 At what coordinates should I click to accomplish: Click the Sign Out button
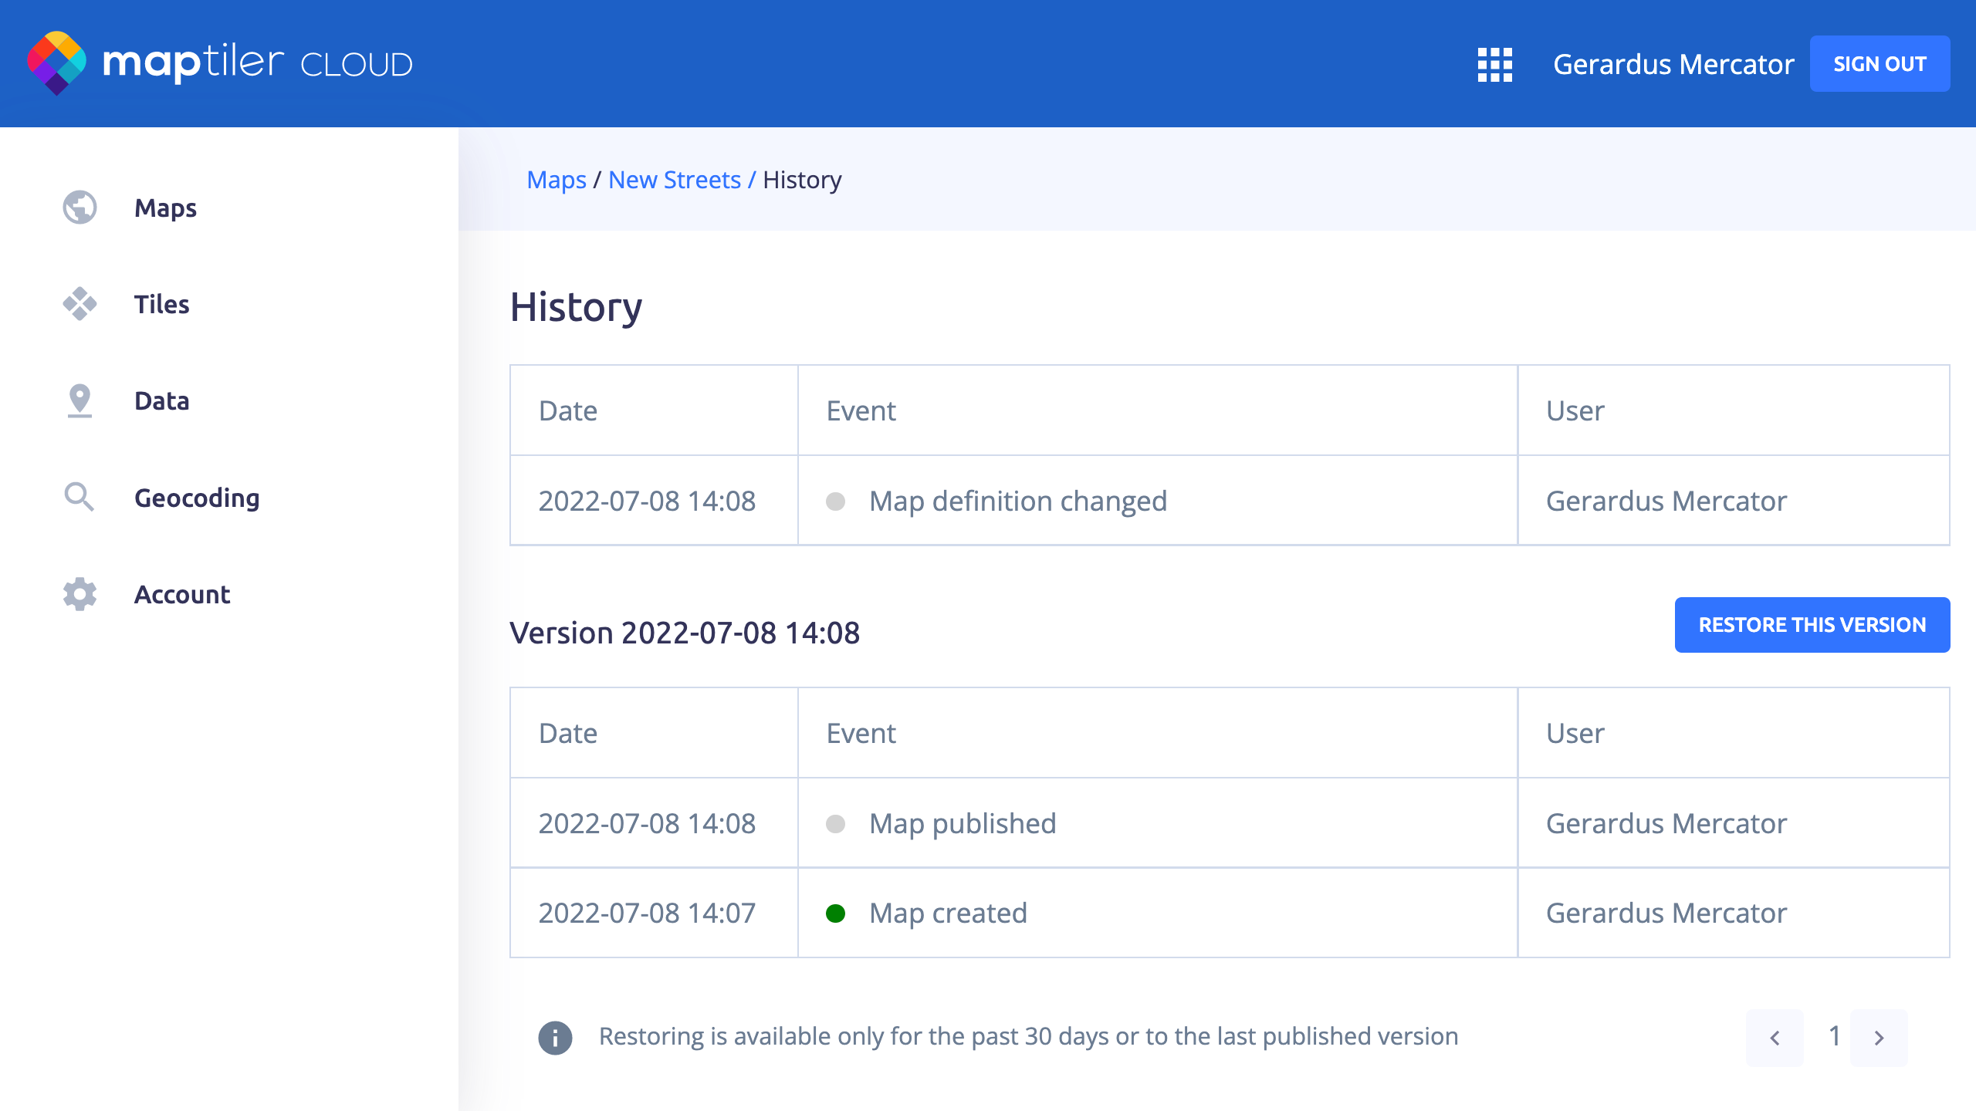1880,64
